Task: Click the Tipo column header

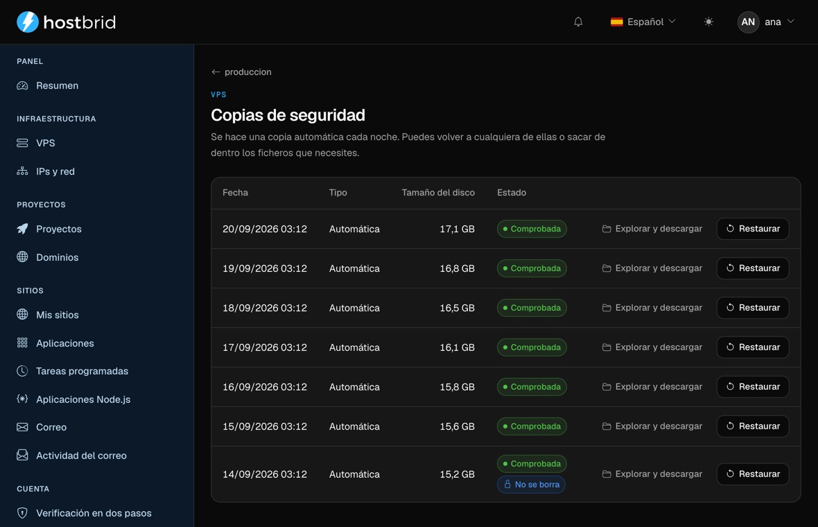Action: tap(338, 193)
